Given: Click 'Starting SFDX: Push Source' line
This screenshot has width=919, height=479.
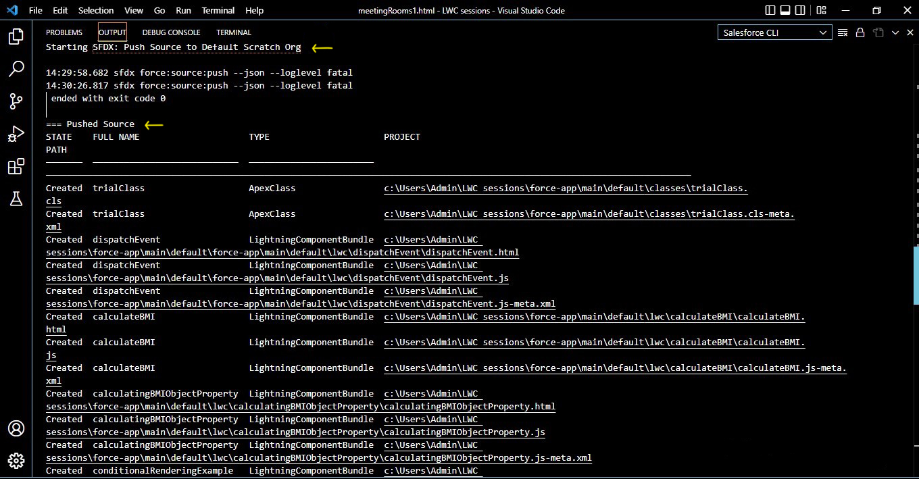Looking at the screenshot, I should tap(173, 47).
